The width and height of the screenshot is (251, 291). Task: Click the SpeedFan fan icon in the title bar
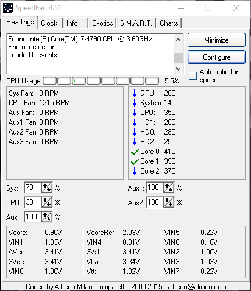[8, 8]
